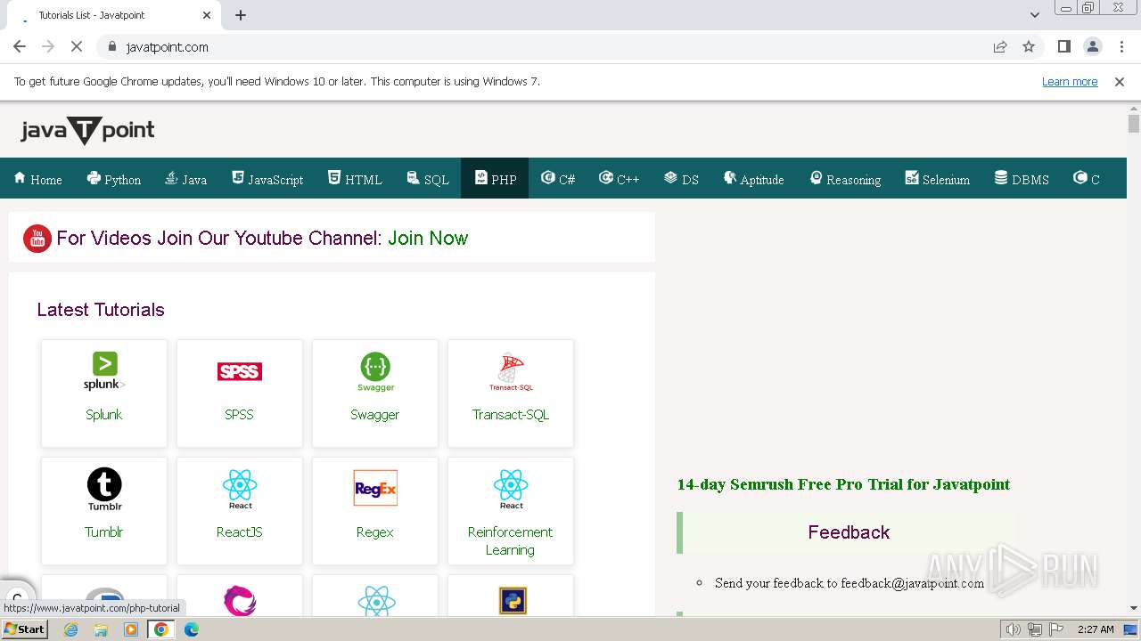Open the Reasoning menu item
Screen dimensions: 1141x641
[x=845, y=179]
